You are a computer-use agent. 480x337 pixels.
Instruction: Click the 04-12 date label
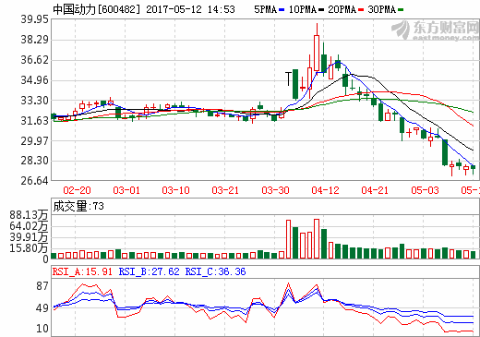point(325,190)
